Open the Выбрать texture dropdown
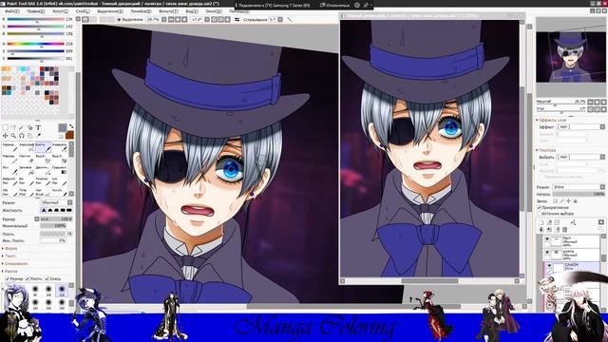608x342 pixels. coord(580,157)
